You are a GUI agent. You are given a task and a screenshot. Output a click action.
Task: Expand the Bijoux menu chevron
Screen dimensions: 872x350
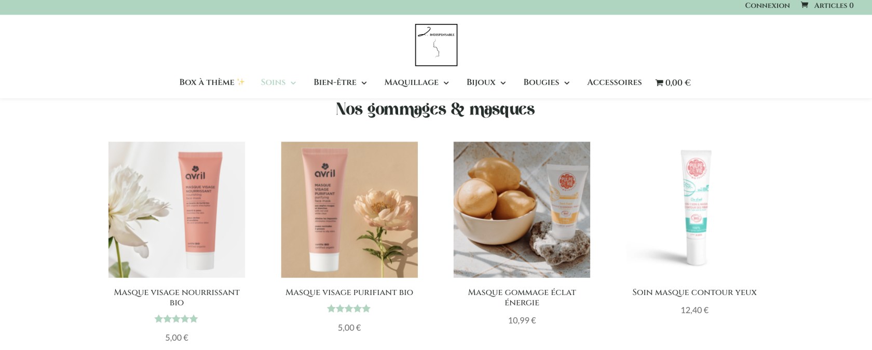point(503,83)
